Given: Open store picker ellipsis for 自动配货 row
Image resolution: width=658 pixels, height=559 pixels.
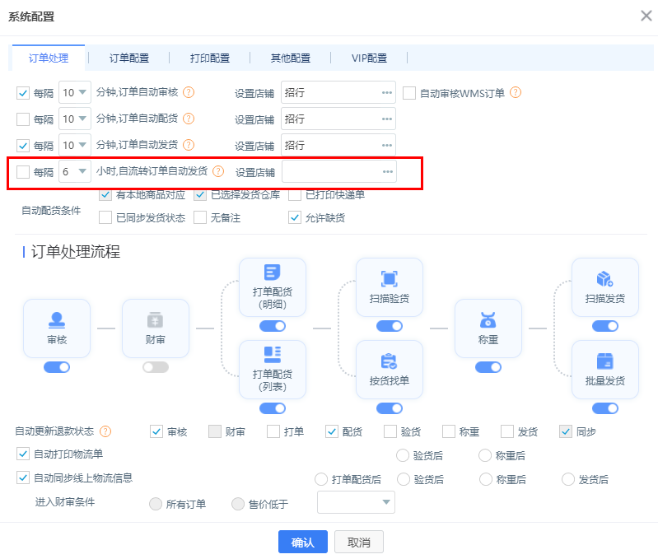Looking at the screenshot, I should pos(387,119).
